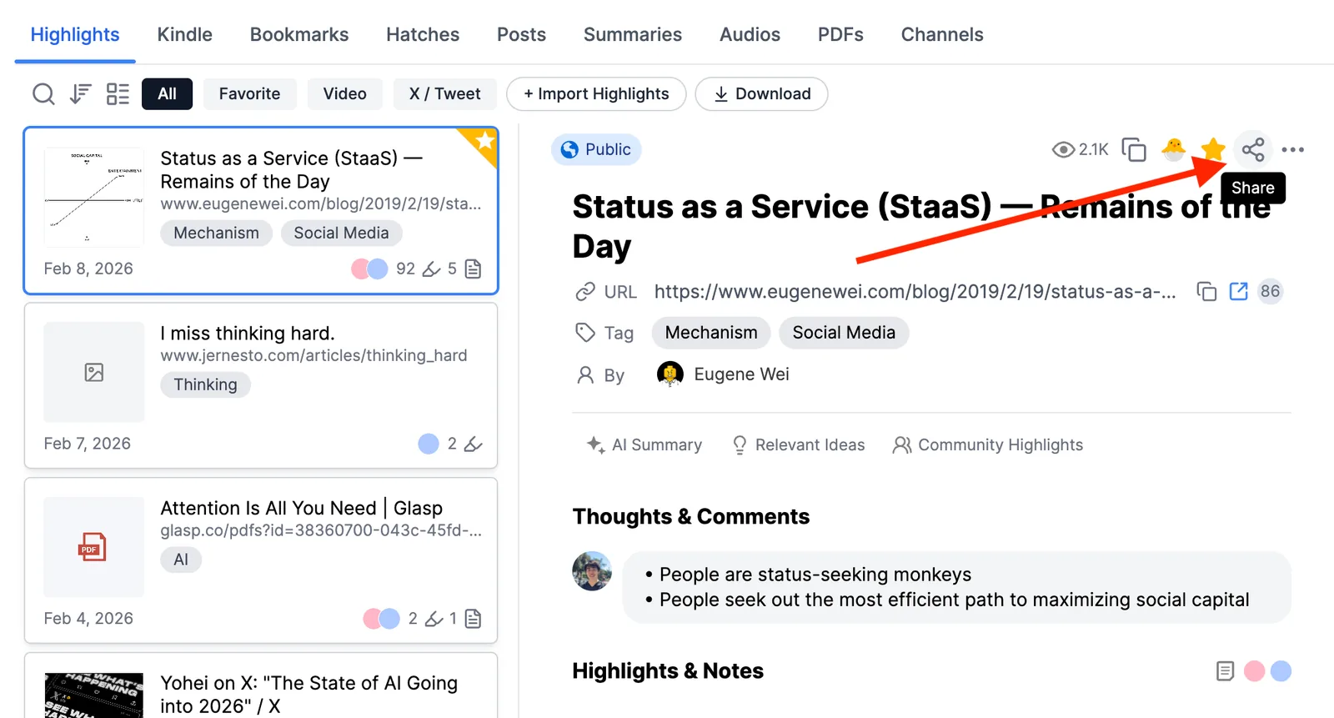Click the notes icon on Attention Is All You Need card

(473, 619)
